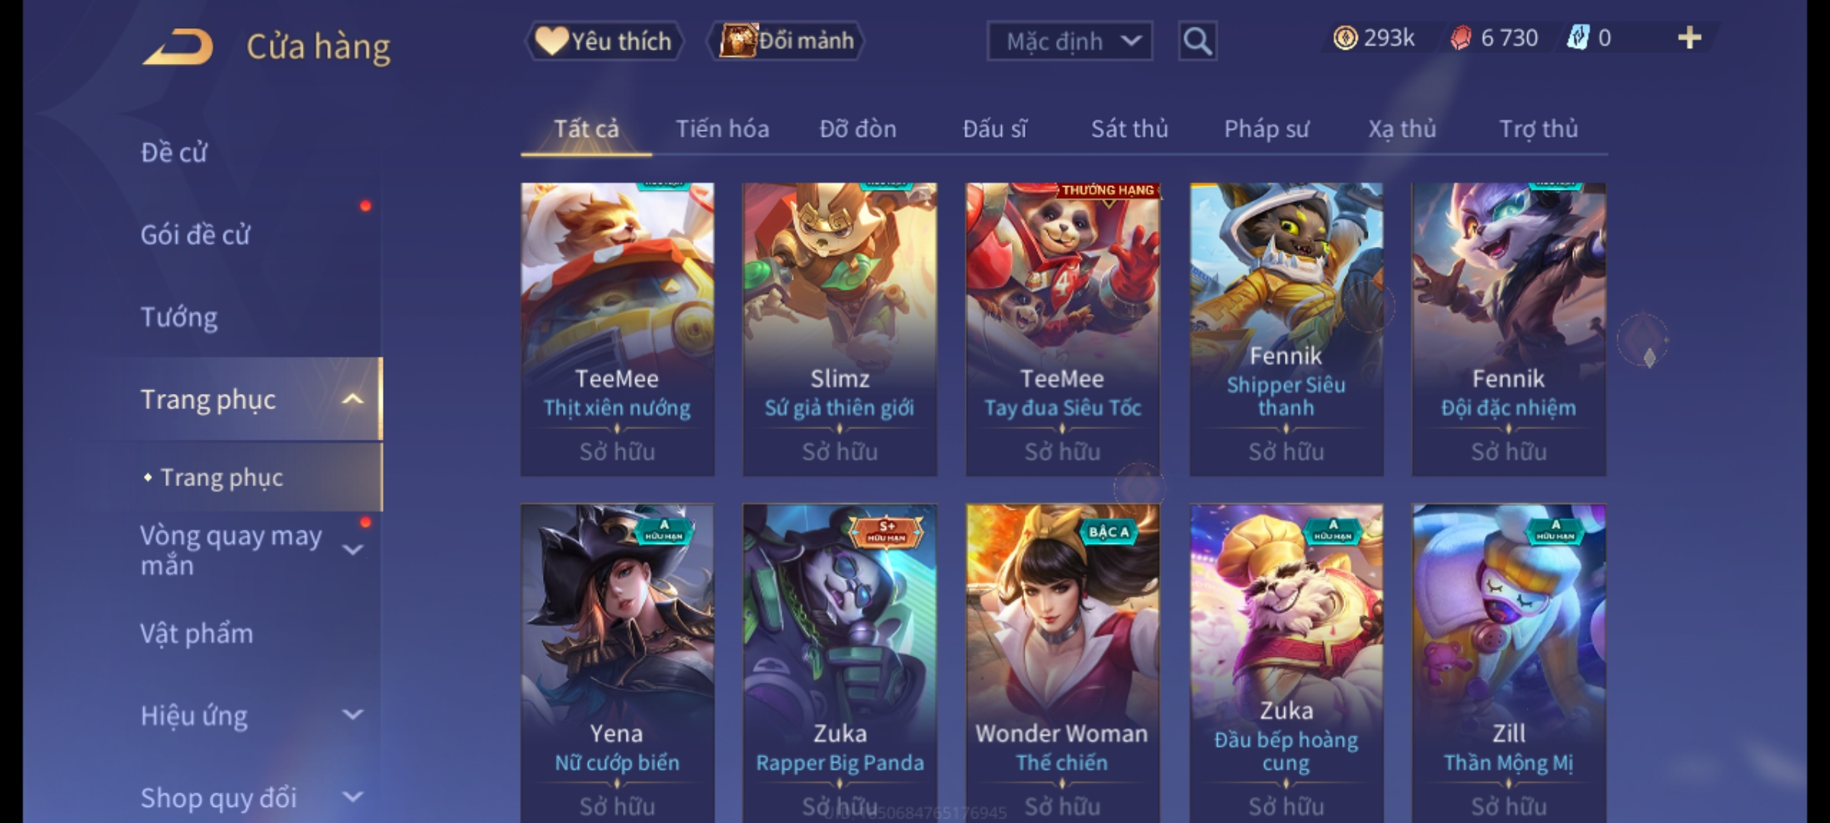Screen dimensions: 1830x823
Task: Open Tướng in the sidebar menu
Action: click(179, 316)
